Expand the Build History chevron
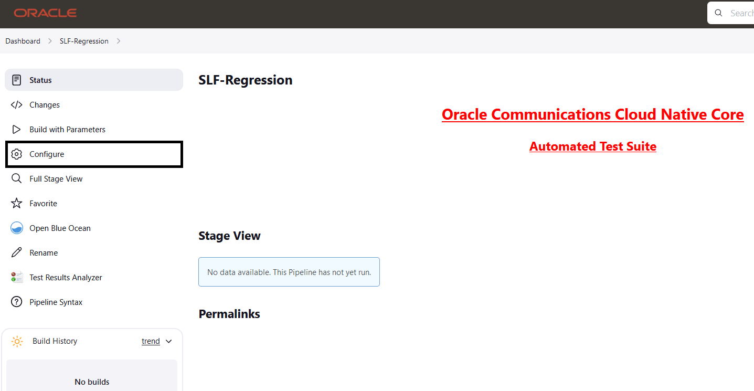The image size is (754, 391). (169, 341)
